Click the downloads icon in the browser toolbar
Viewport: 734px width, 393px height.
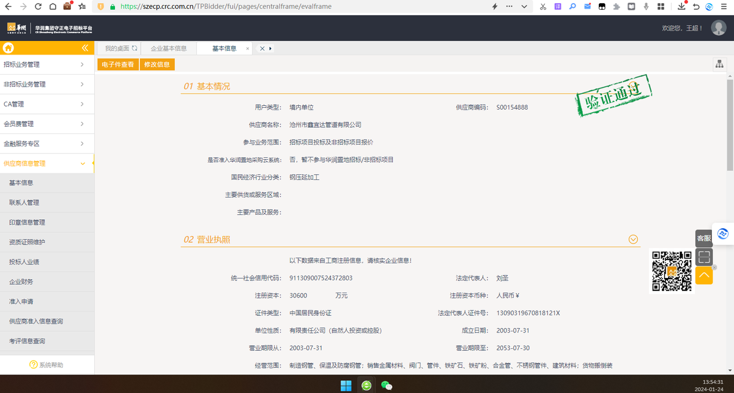[x=681, y=7]
